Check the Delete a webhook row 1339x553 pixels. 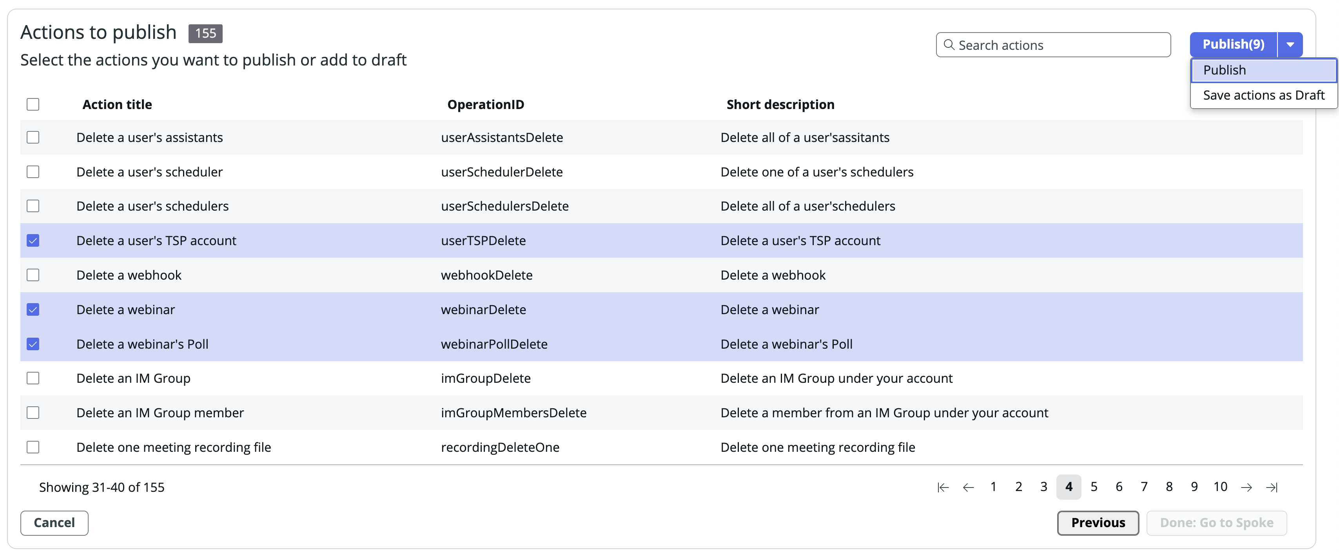[33, 275]
